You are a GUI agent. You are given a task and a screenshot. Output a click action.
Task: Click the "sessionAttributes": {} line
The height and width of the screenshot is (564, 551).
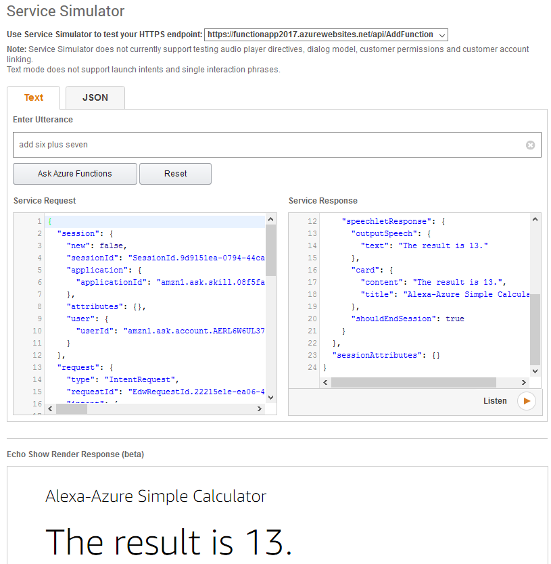(x=386, y=356)
